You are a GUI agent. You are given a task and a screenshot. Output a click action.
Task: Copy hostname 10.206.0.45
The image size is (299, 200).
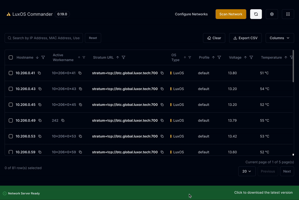40,105
